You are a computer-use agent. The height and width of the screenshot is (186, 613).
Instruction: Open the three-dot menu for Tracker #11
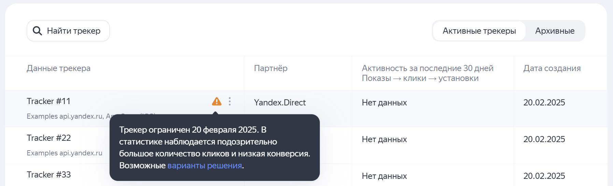pos(230,101)
